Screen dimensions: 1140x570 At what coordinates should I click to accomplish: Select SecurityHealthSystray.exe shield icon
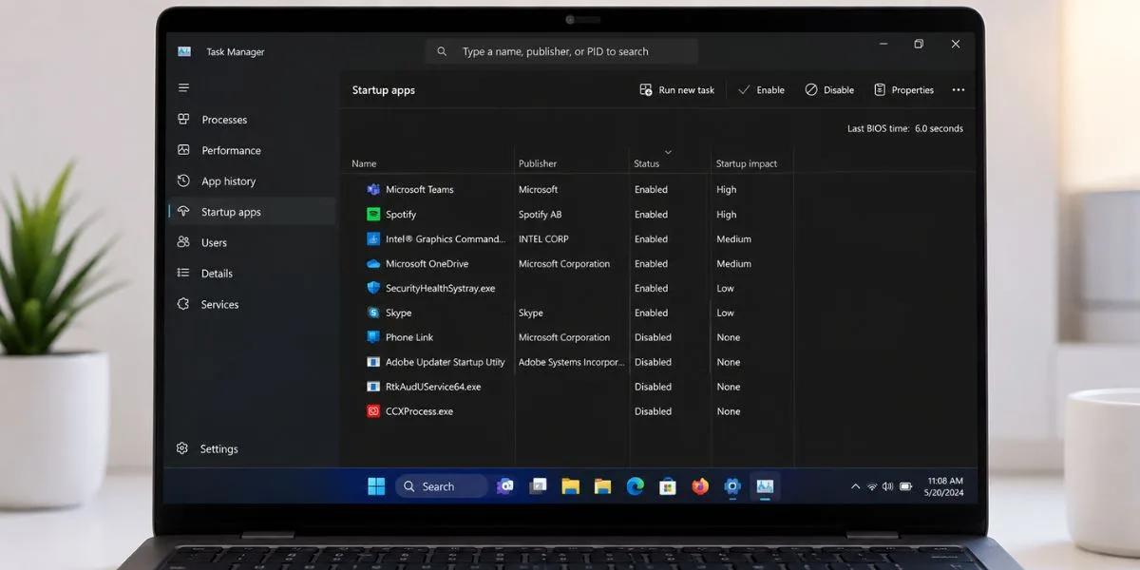pos(373,288)
